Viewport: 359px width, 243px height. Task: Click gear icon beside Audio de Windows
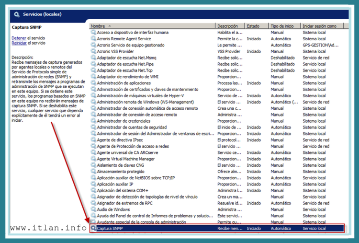pos(93,209)
